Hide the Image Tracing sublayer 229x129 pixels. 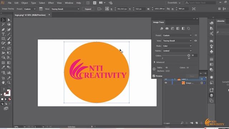point(166,83)
